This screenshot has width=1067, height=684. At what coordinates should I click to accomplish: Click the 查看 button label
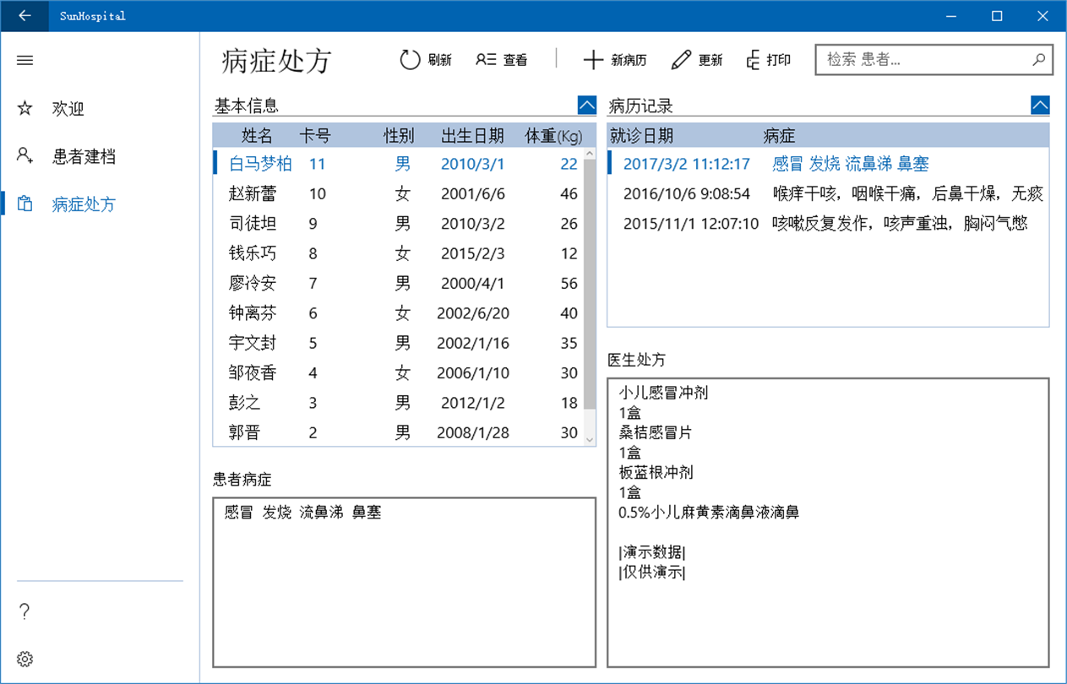pyautogui.click(x=515, y=60)
